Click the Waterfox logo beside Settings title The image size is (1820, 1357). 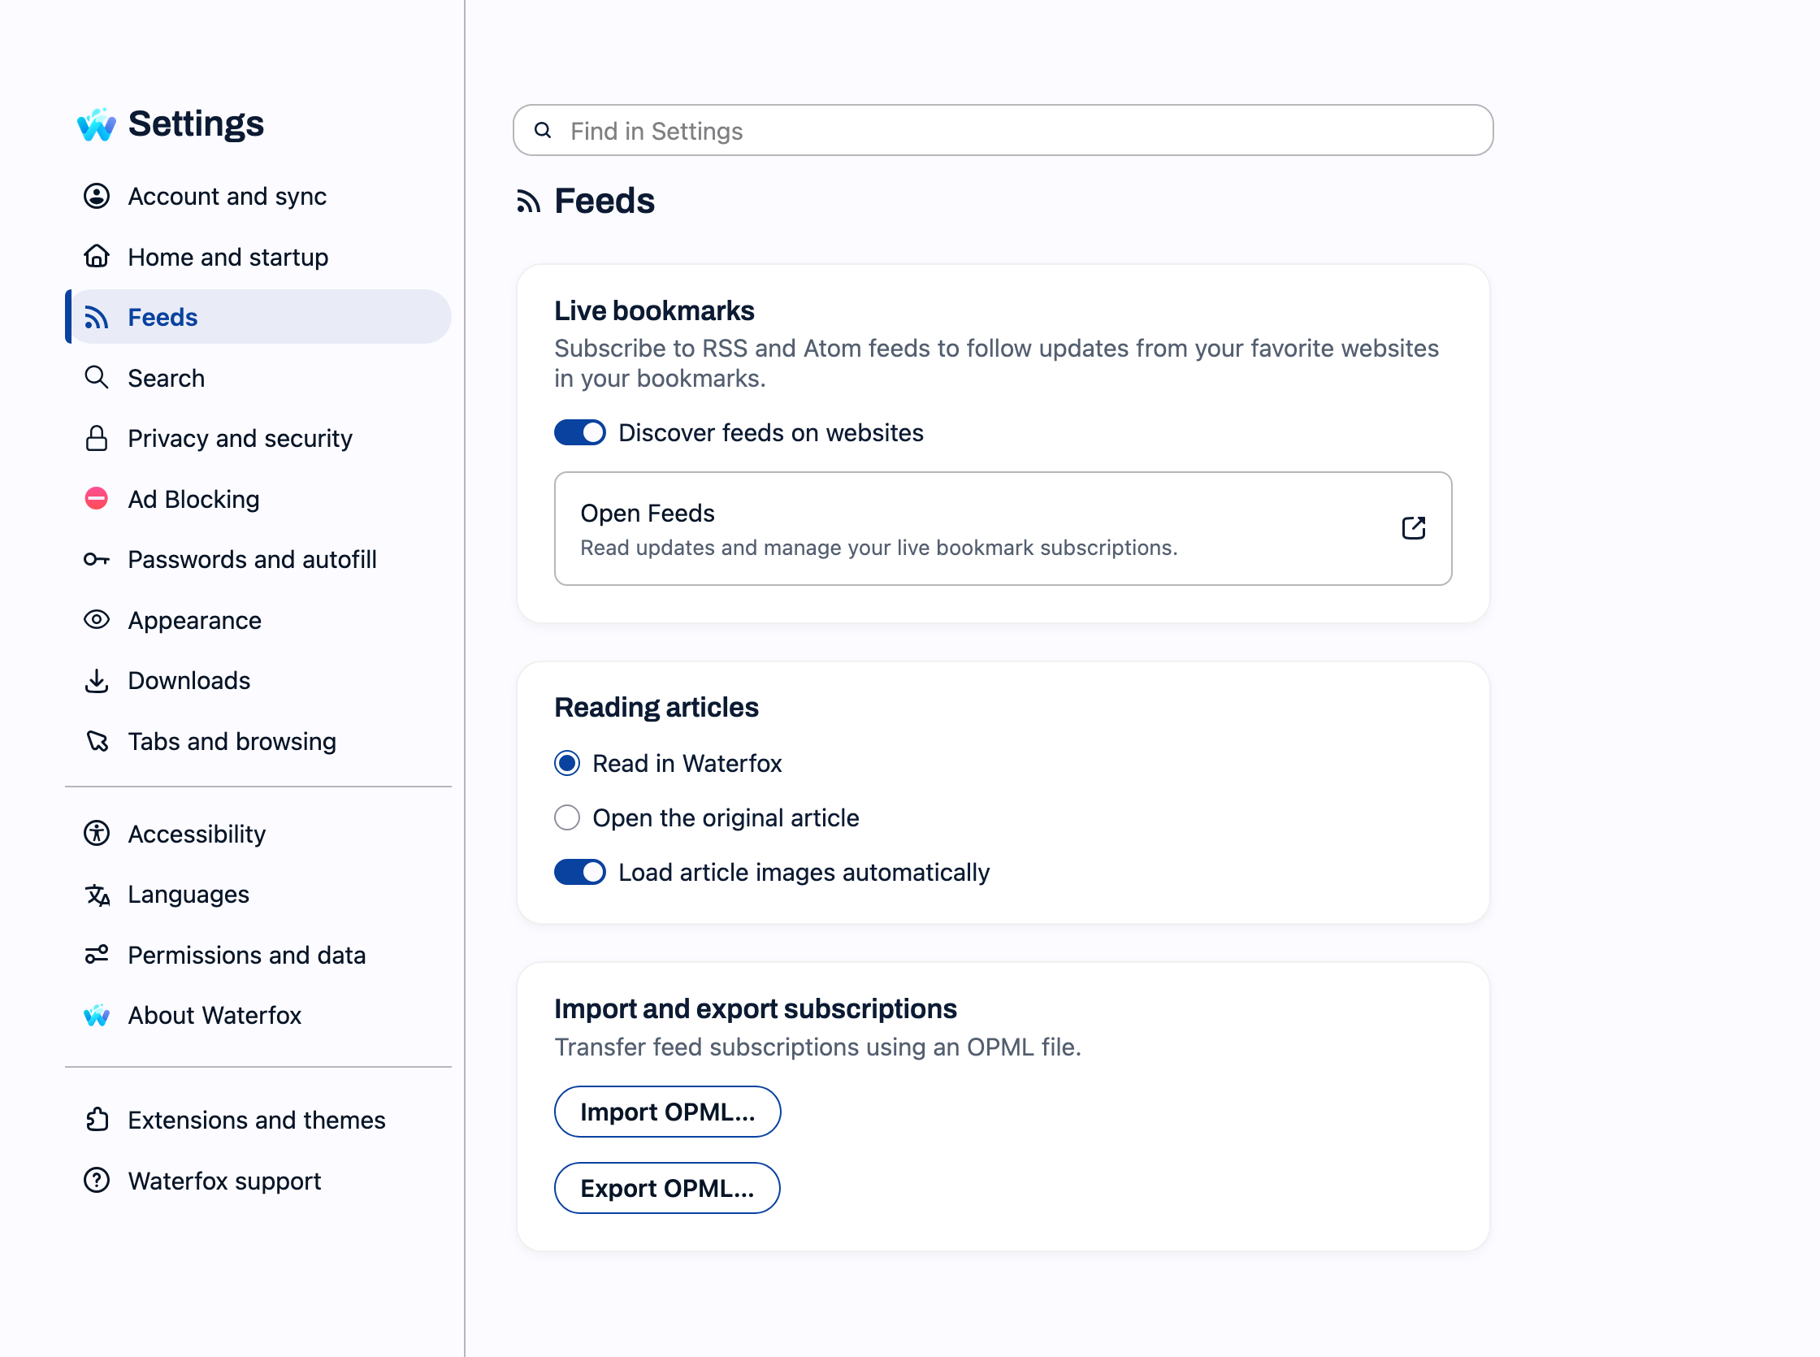(97, 124)
